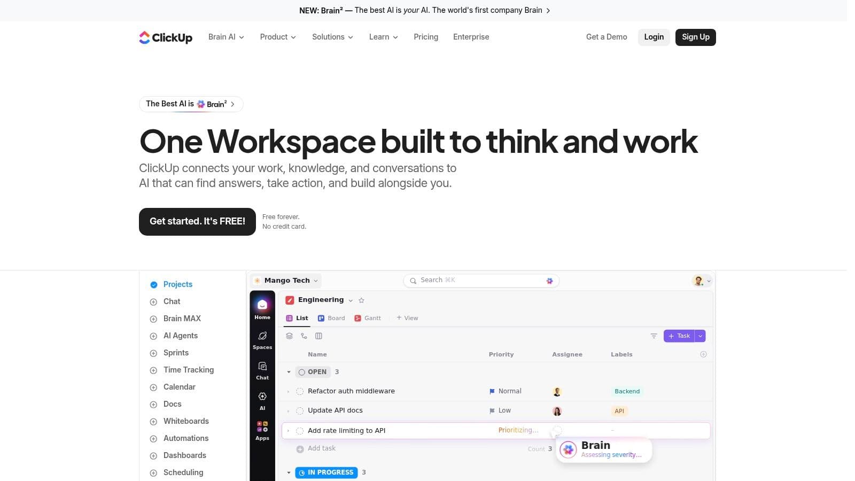Screen dimensions: 855x481
Task: Collapse the IN PROGRESS task group
Action: (289, 472)
